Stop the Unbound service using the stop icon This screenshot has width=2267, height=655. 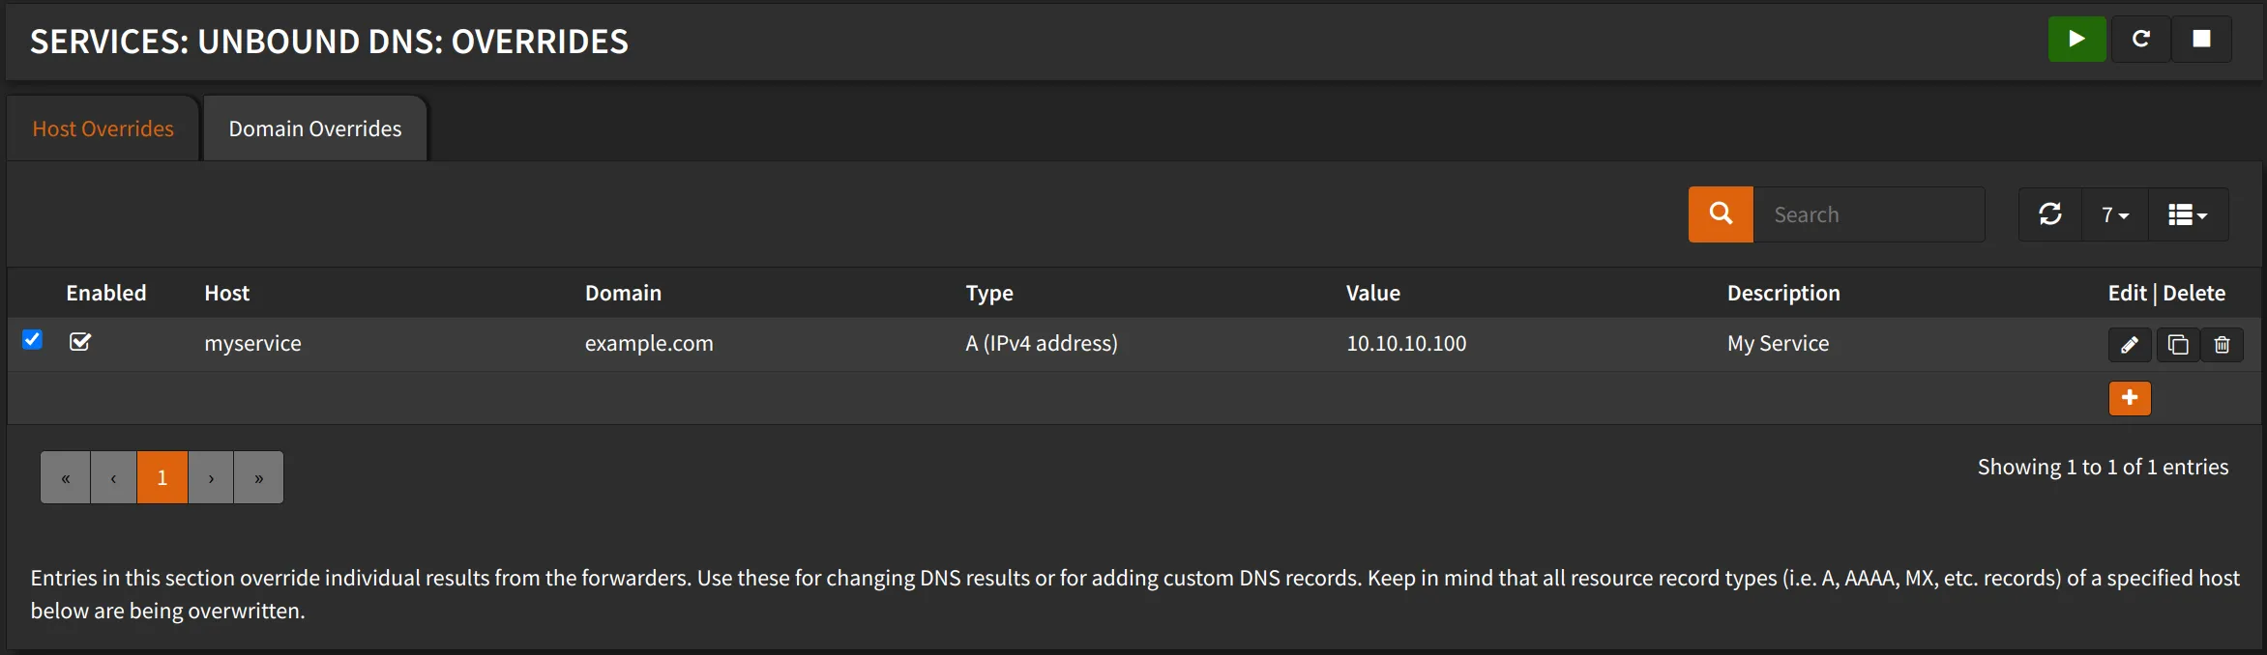click(2202, 39)
